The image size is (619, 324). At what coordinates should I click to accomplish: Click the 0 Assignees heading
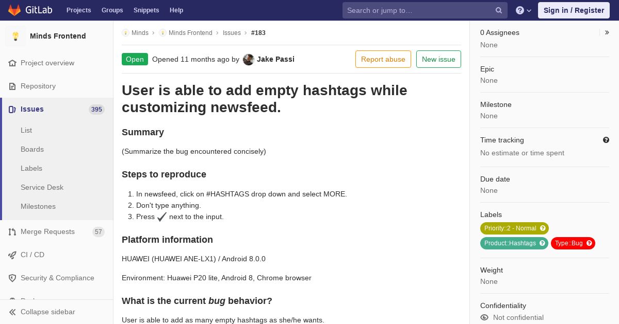coord(500,32)
